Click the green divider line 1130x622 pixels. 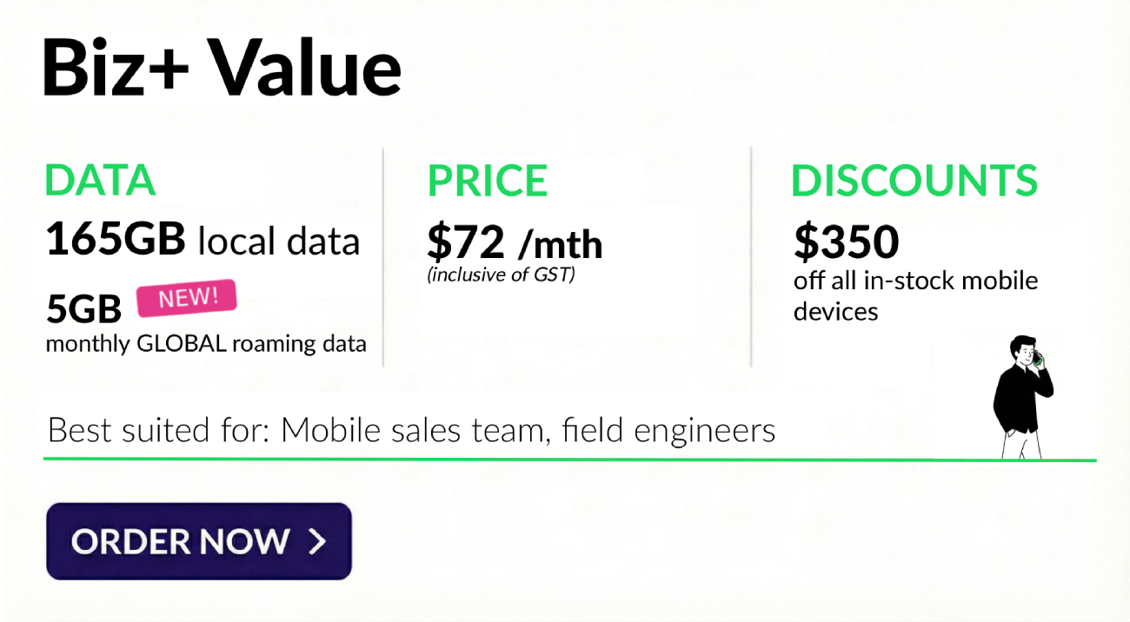click(x=565, y=456)
